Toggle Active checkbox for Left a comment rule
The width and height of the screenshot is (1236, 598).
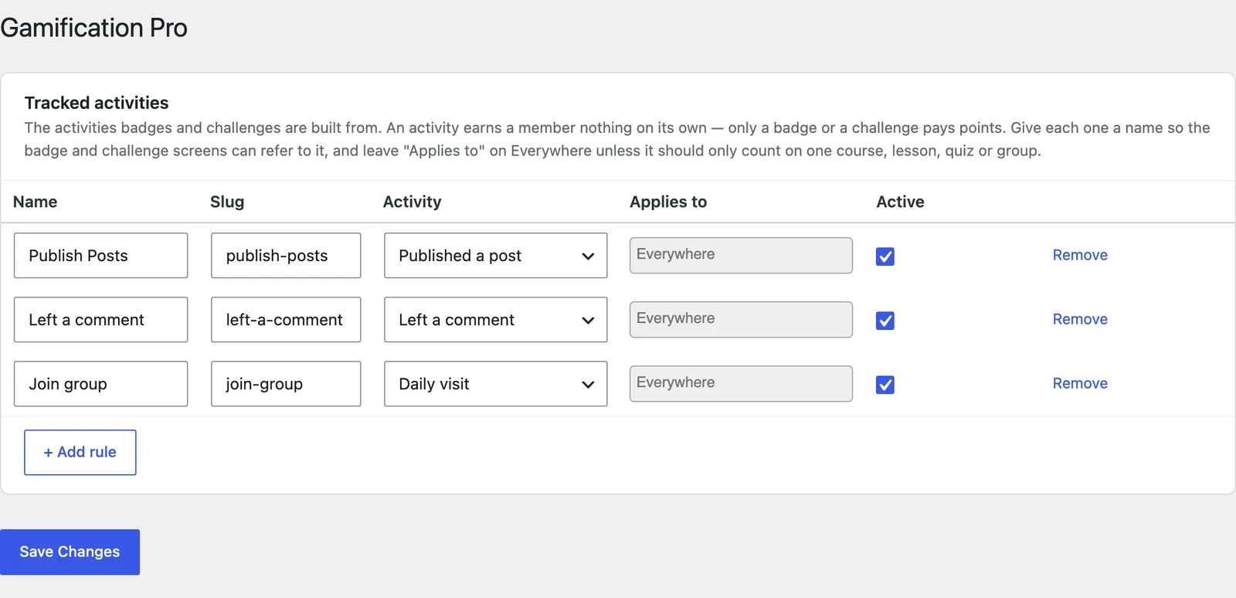(x=885, y=321)
